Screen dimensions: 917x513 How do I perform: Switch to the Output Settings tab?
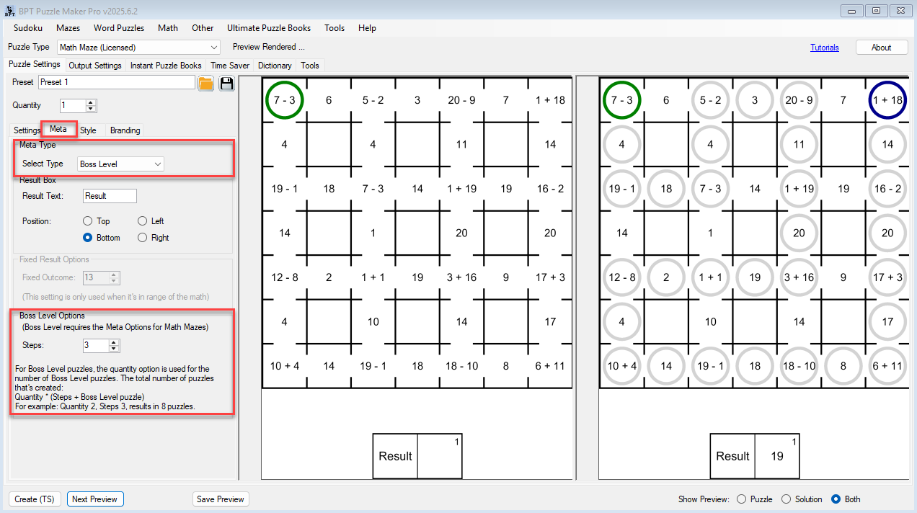(95, 66)
